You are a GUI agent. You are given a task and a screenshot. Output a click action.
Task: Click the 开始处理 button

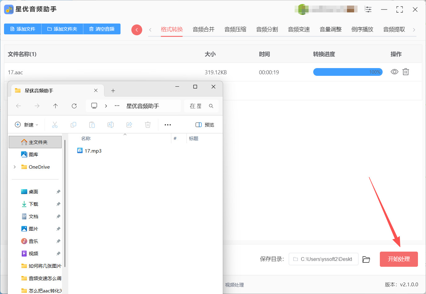[x=398, y=259]
